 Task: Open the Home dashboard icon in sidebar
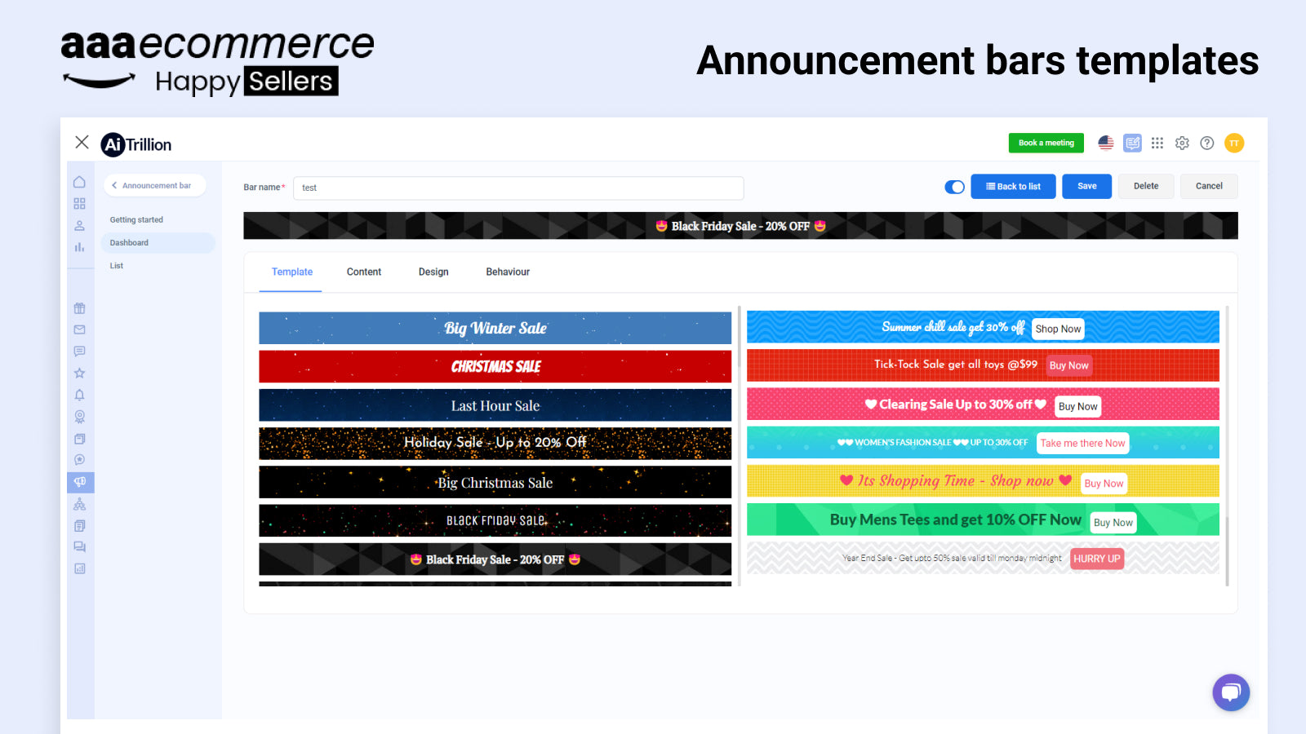tap(79, 182)
